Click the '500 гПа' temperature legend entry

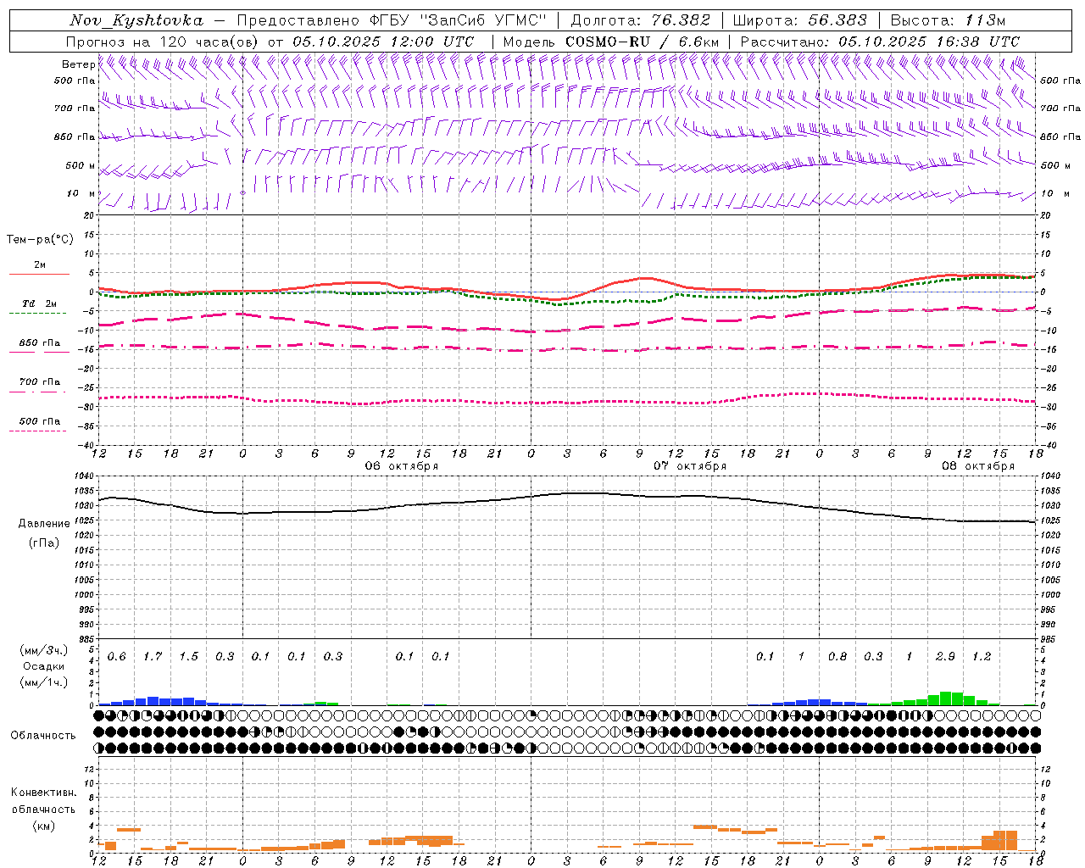point(40,421)
